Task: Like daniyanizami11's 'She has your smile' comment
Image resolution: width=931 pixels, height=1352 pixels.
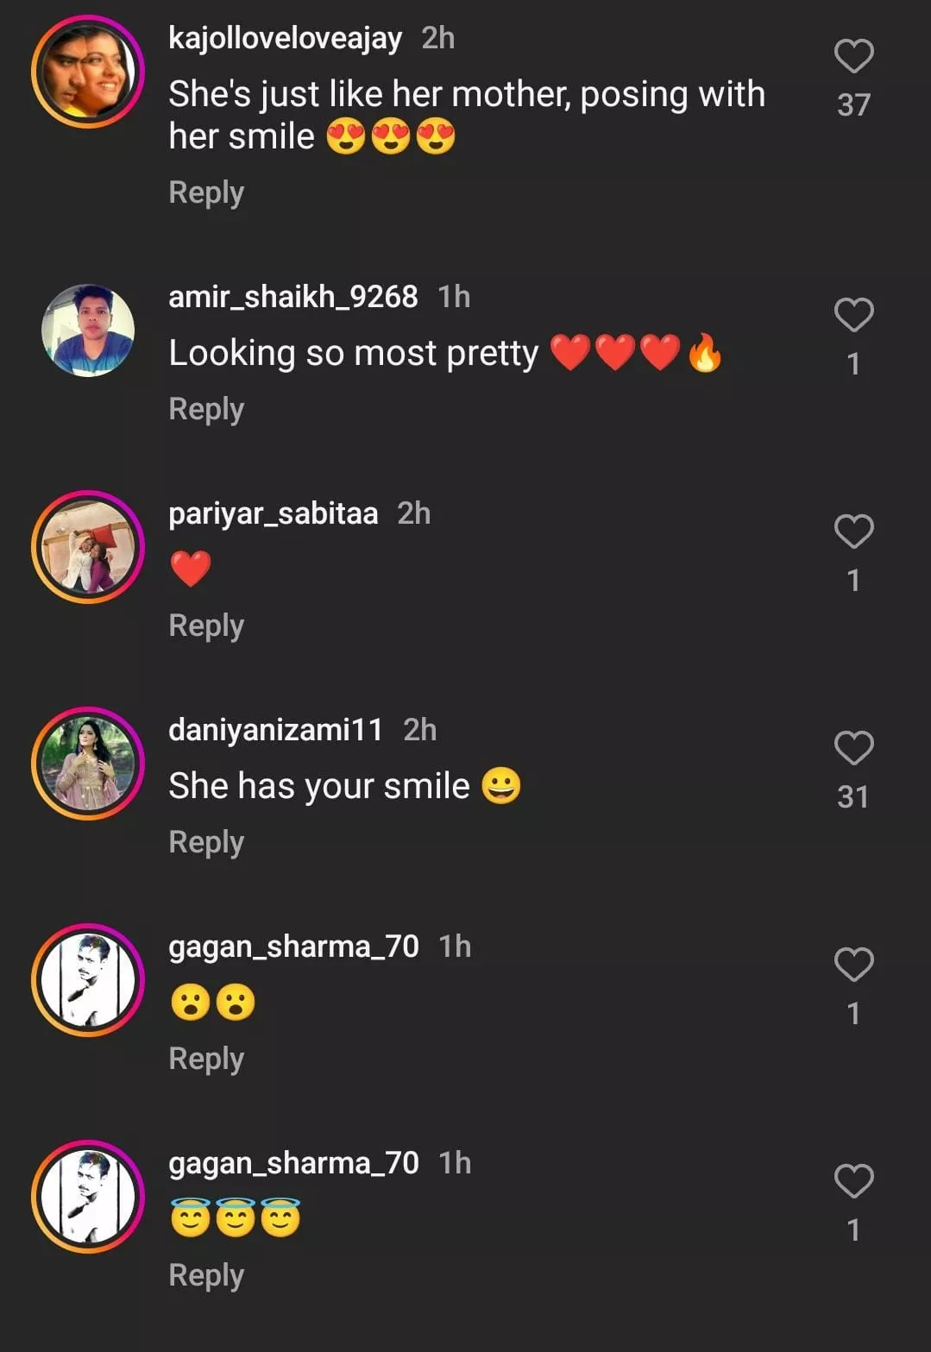Action: (x=853, y=749)
